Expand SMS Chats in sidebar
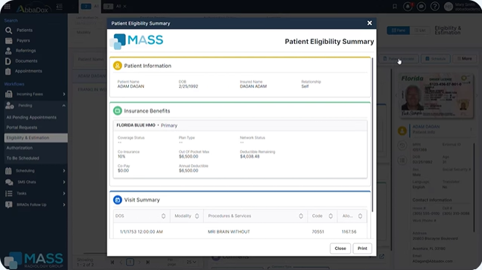The image size is (482, 270). pos(64,182)
